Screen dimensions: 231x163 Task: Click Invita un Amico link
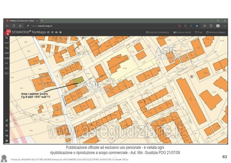(x=182, y=32)
